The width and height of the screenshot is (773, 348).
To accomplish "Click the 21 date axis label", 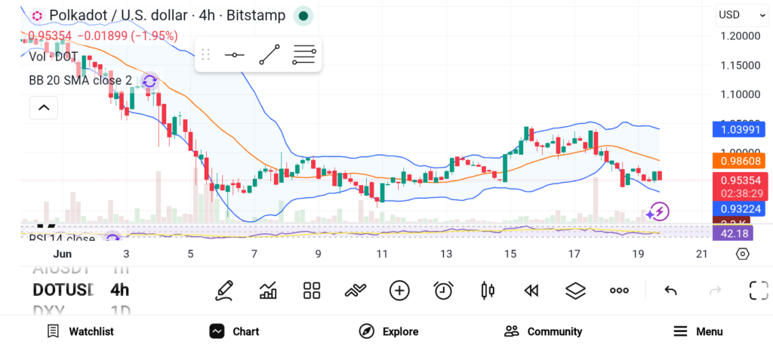I will click(701, 254).
